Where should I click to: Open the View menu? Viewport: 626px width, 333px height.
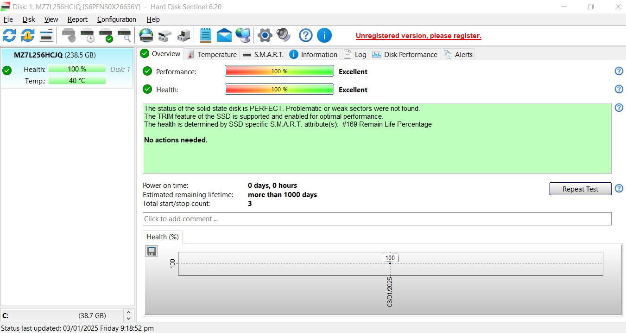51,19
